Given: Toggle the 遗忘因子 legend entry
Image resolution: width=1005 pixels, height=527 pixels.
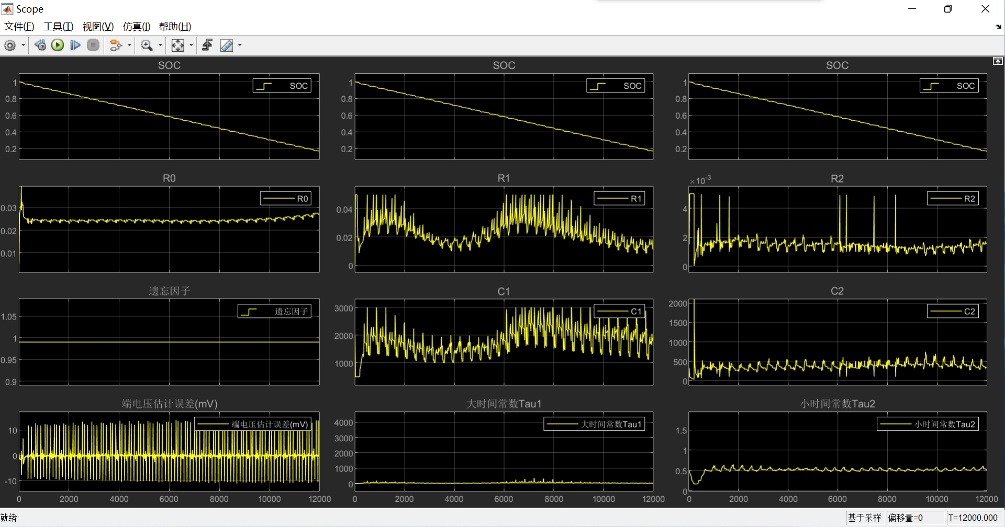Looking at the screenshot, I should [275, 312].
